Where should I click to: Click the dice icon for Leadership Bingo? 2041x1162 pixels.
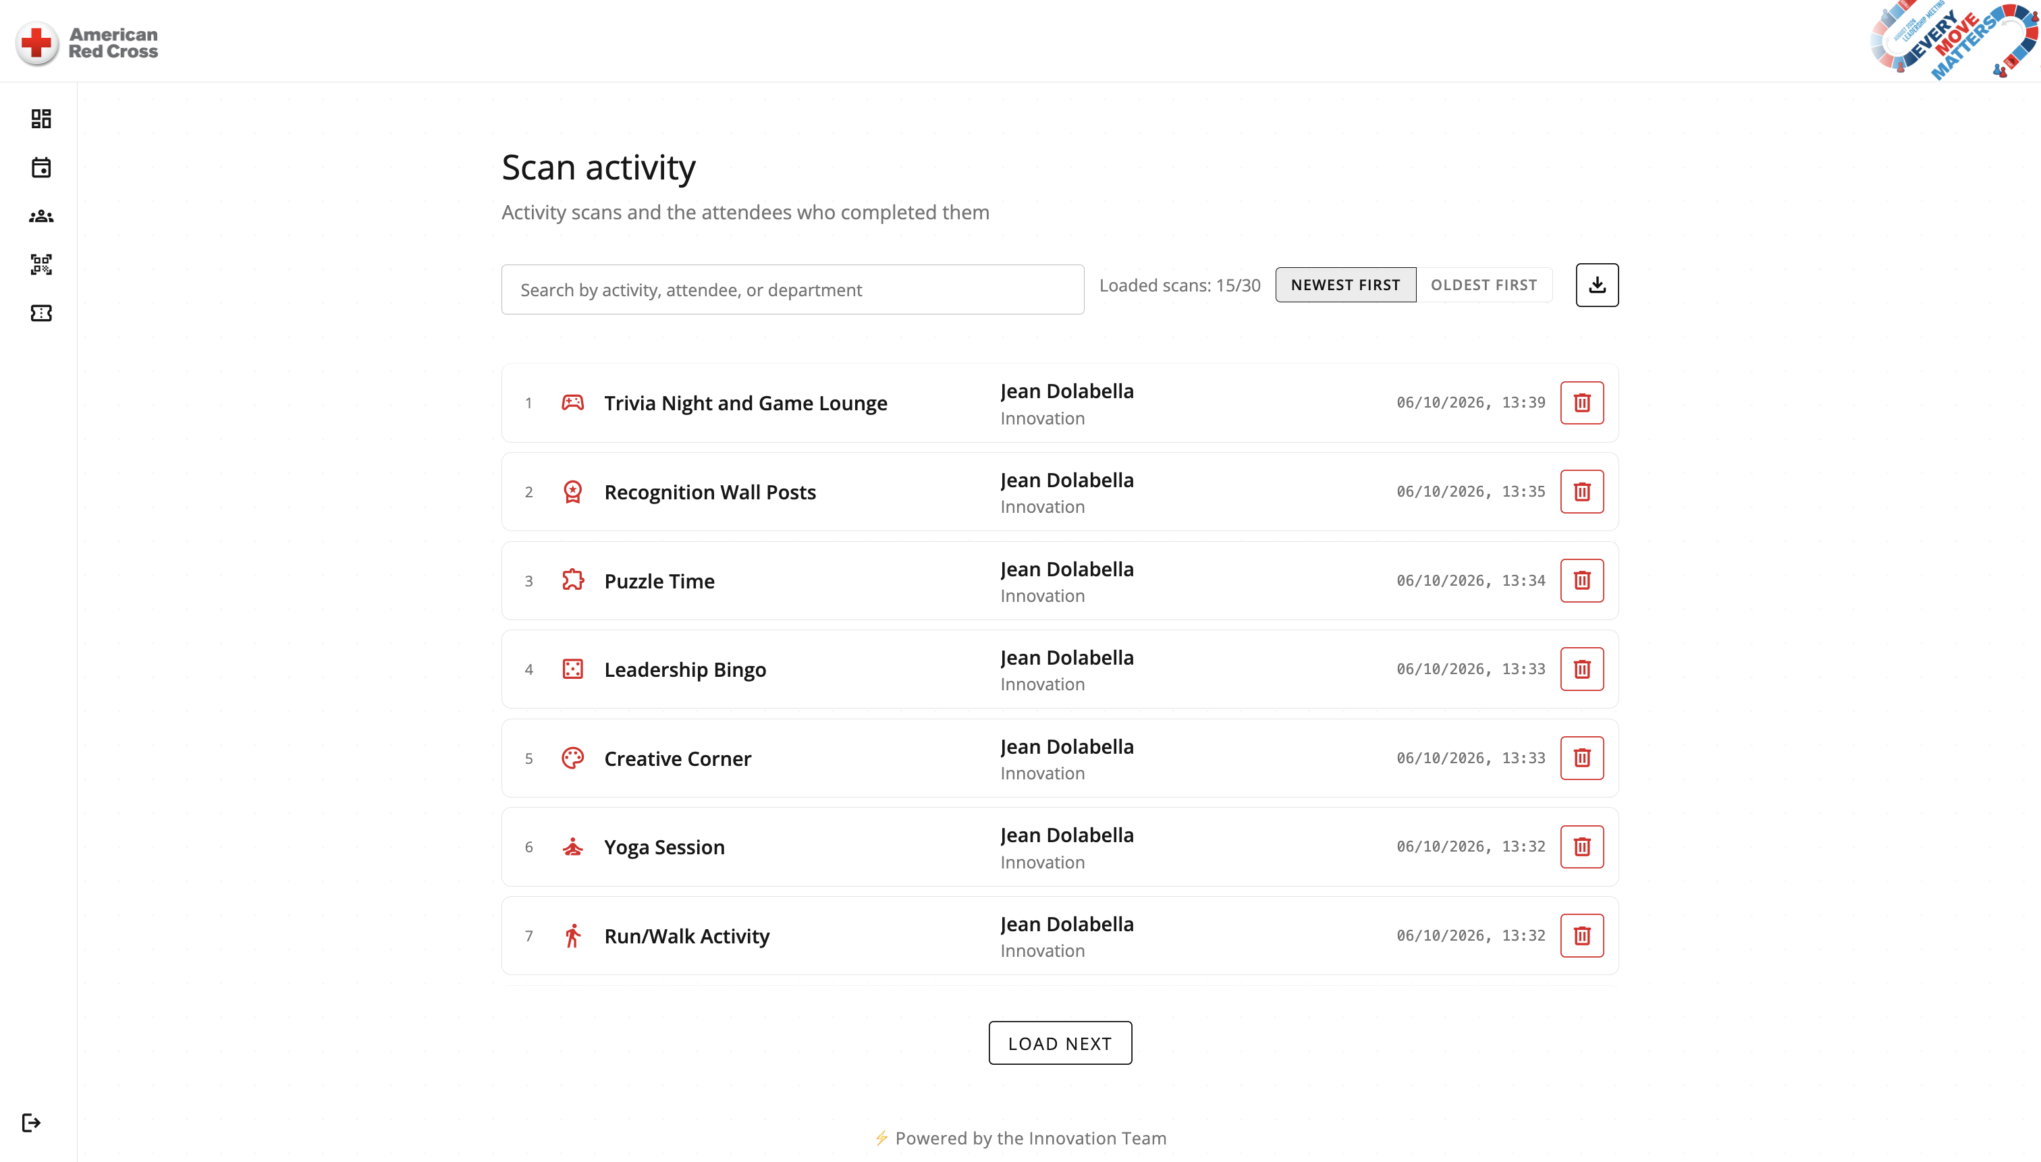[572, 669]
